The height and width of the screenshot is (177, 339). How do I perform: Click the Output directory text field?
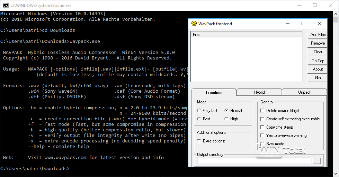[x=253, y=161]
